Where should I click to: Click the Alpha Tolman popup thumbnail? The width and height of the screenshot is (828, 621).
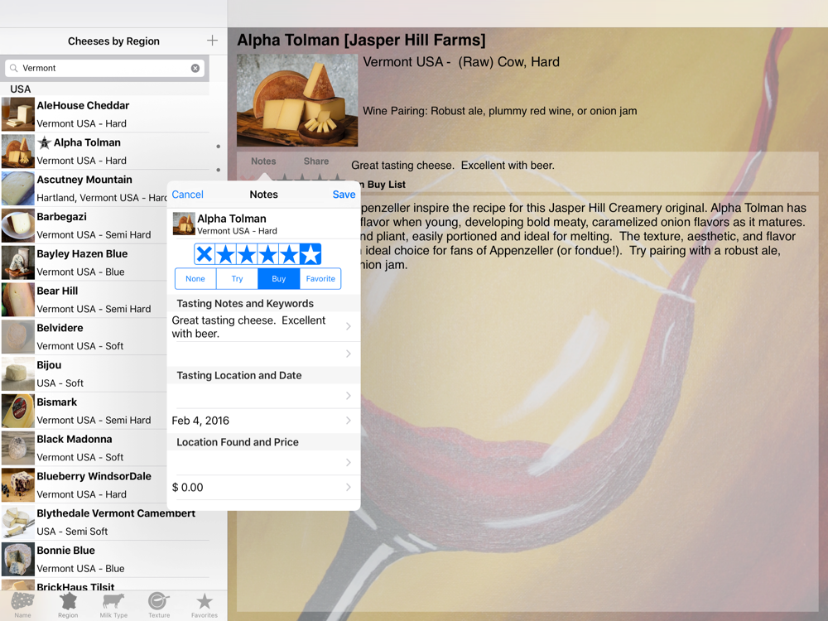click(x=184, y=224)
